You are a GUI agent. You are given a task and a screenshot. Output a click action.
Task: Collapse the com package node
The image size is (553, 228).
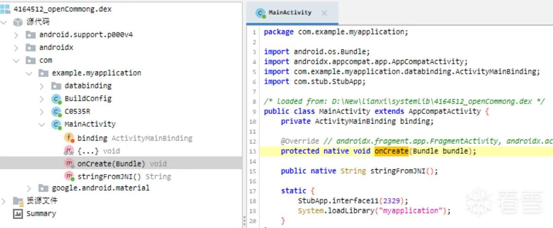[x=16, y=61]
